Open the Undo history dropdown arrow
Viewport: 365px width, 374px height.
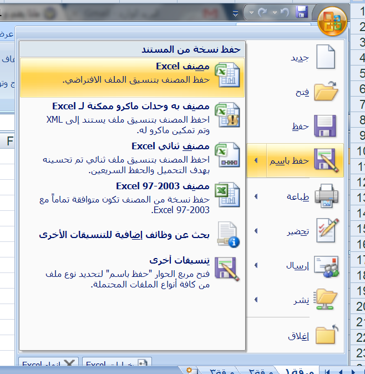[275, 12]
